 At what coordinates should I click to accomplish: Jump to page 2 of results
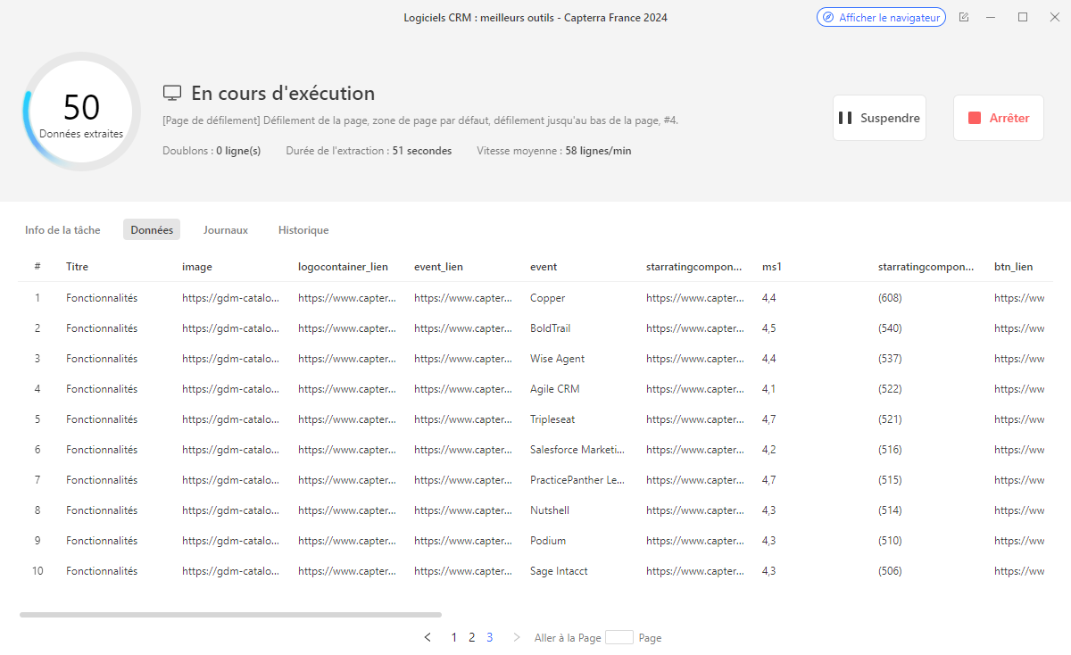[x=471, y=637]
